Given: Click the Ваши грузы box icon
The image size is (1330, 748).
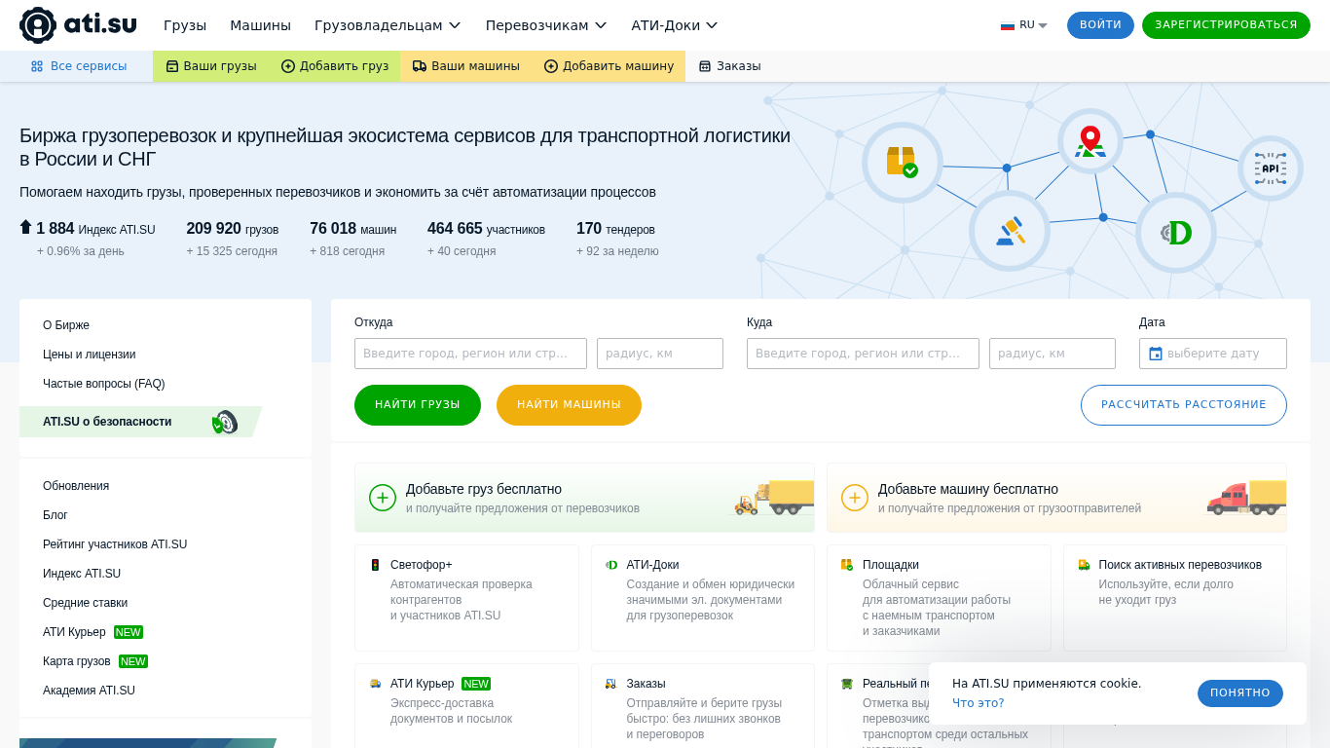Looking at the screenshot, I should (172, 66).
